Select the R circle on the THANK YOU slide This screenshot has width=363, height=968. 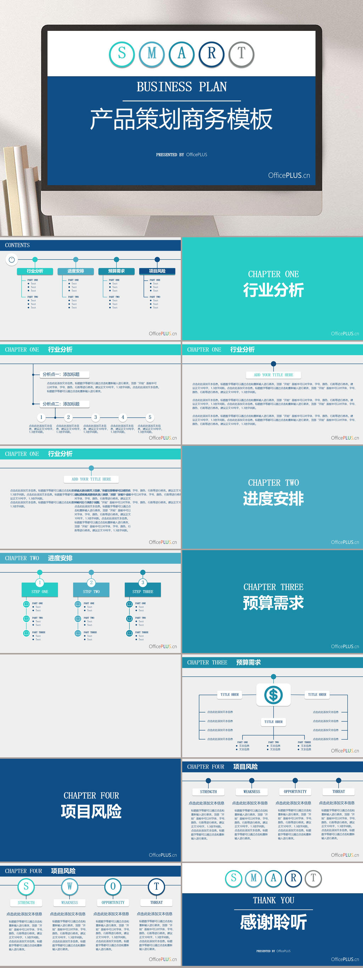click(x=293, y=878)
